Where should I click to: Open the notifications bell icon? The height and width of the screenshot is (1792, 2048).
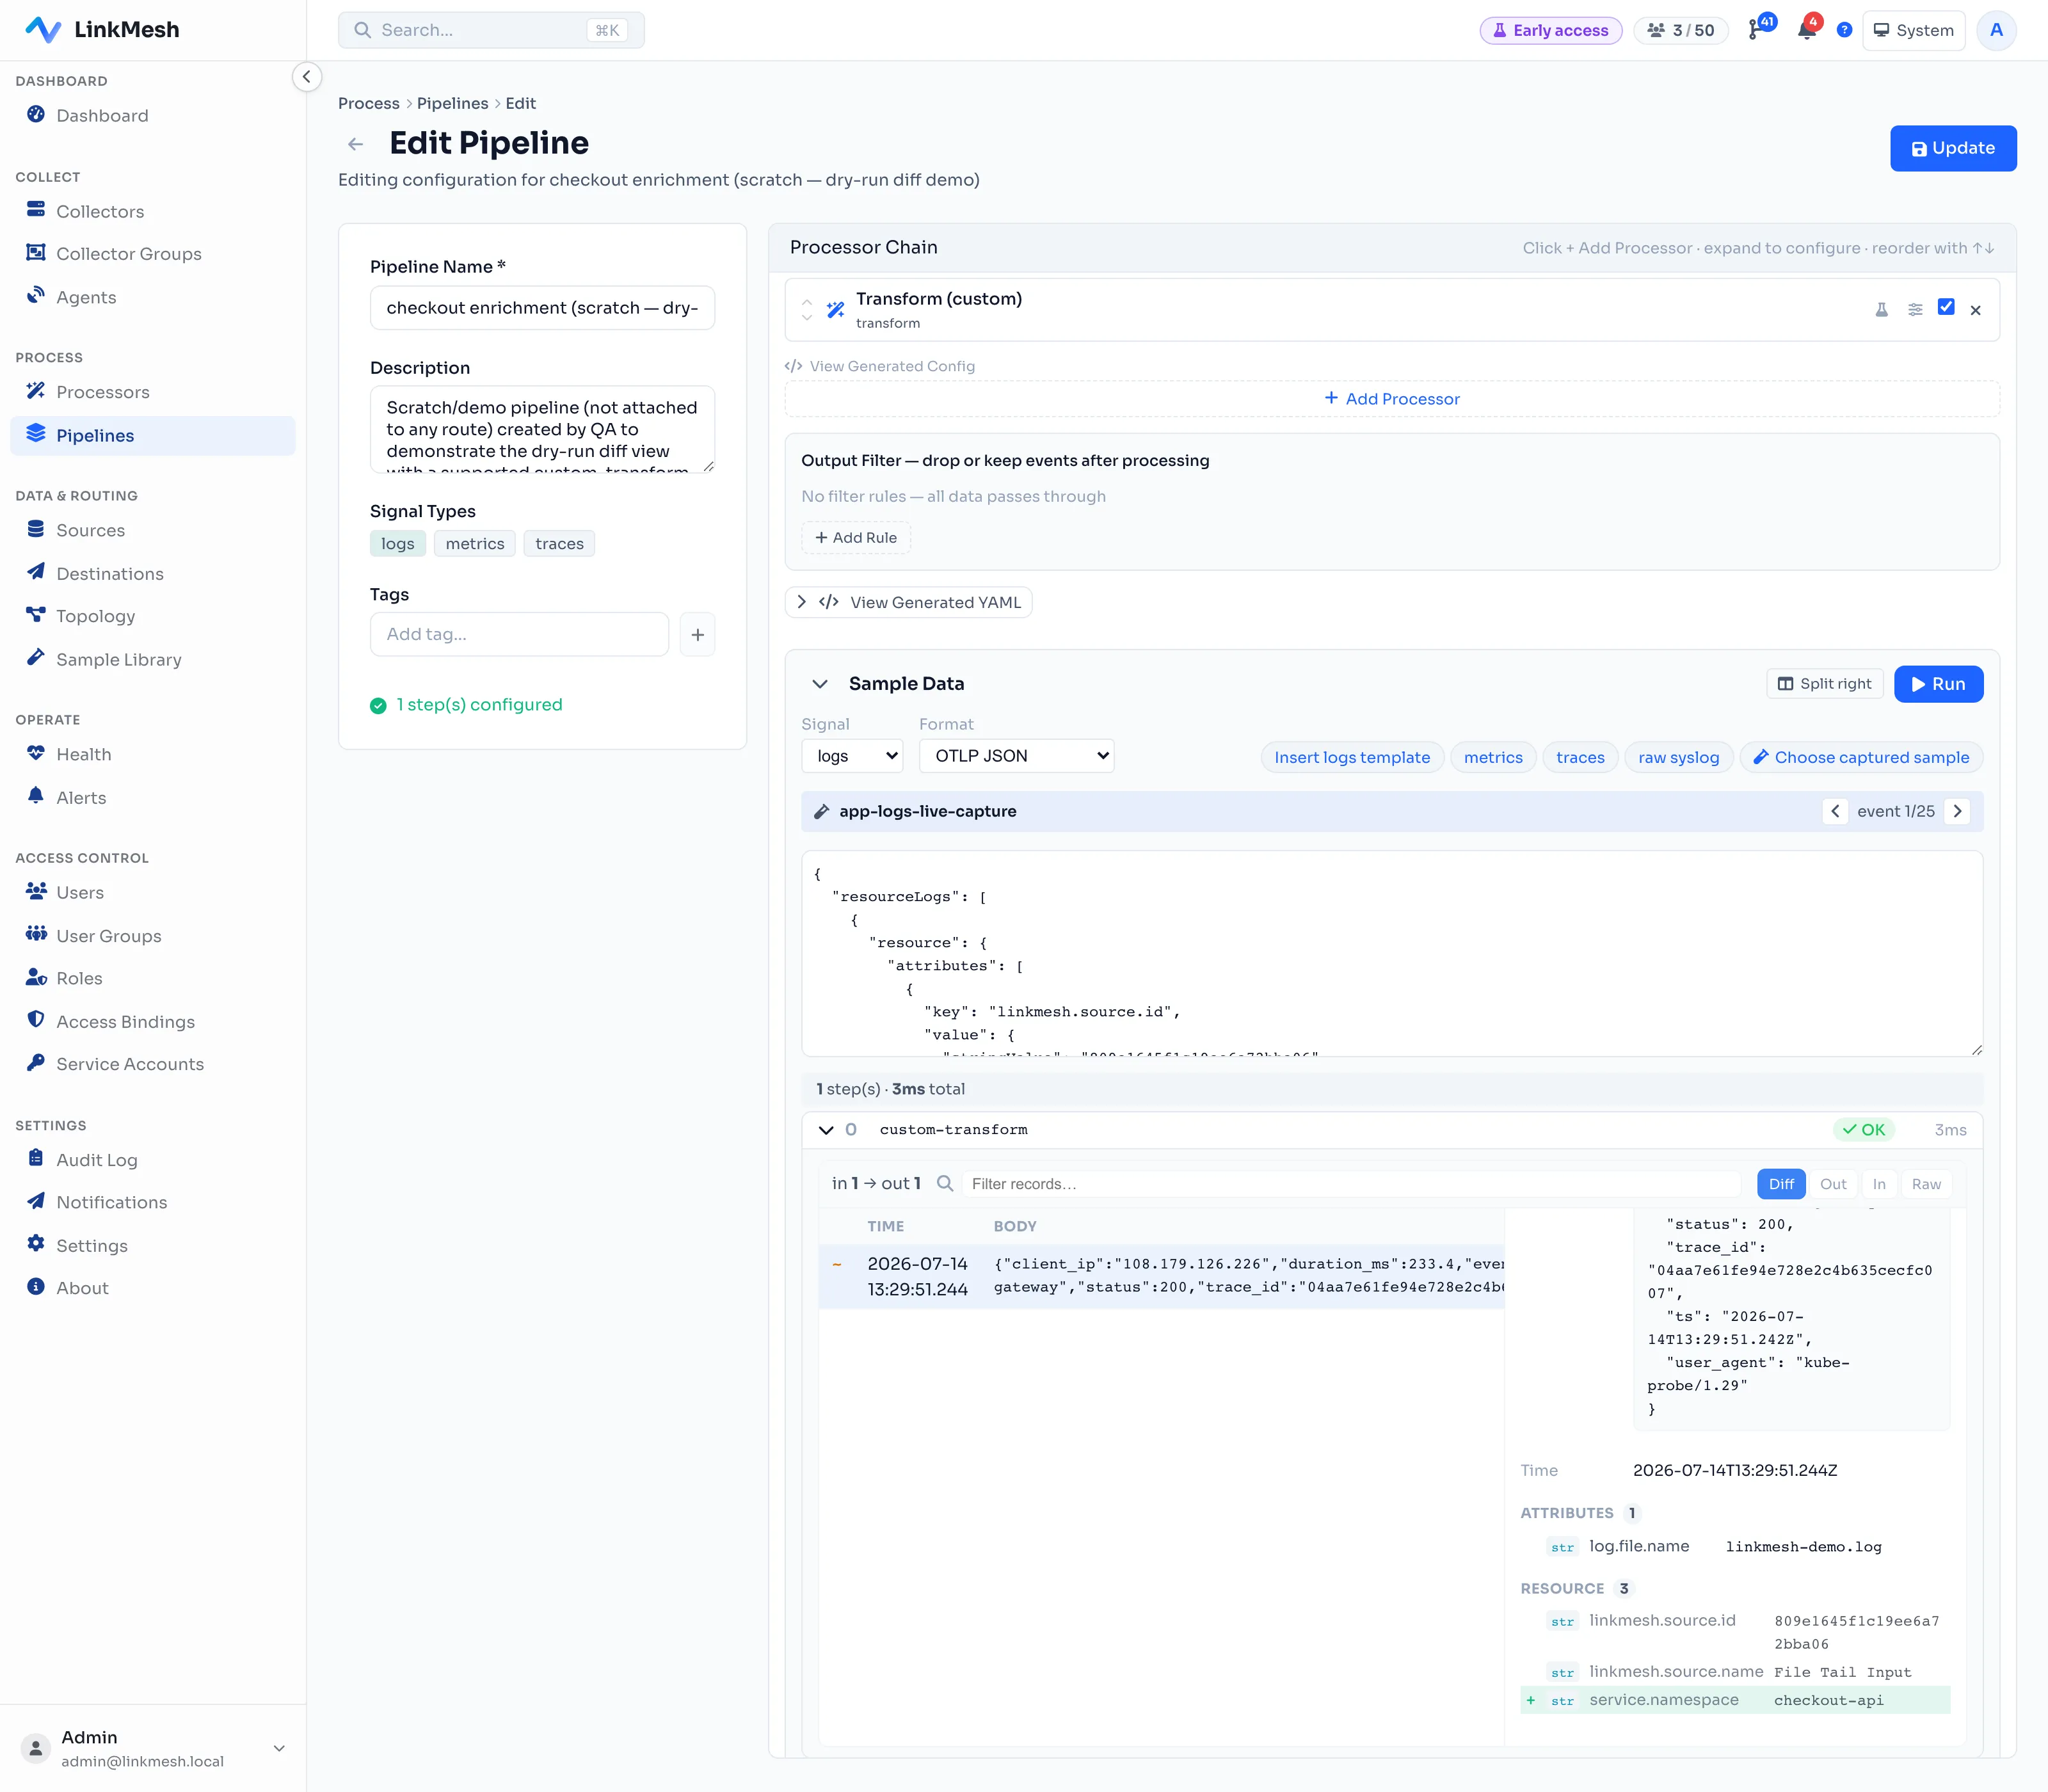(1807, 30)
